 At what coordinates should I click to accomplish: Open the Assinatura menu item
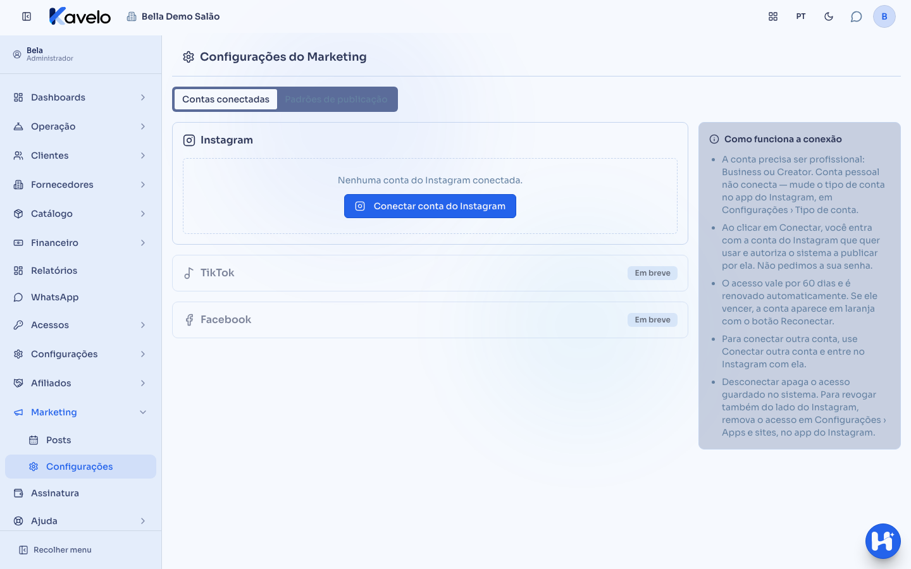[81, 493]
